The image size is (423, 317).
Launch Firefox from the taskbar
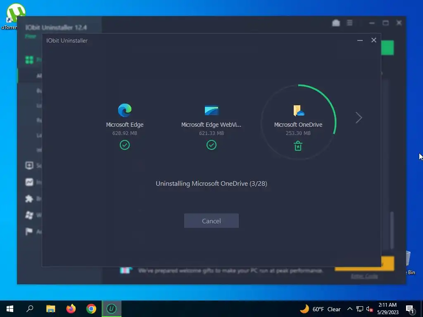(x=71, y=309)
